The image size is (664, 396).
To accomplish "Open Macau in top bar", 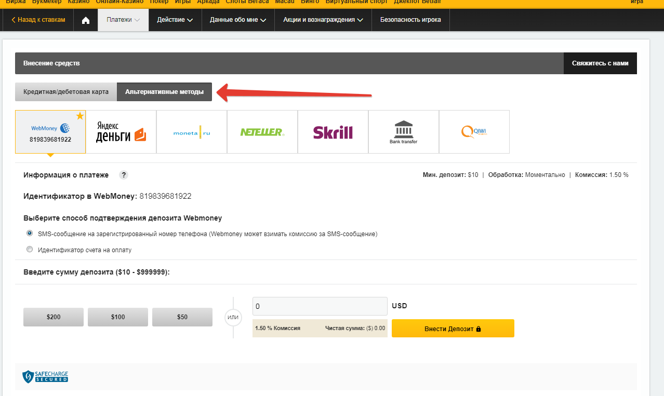I will pyautogui.click(x=285, y=2).
